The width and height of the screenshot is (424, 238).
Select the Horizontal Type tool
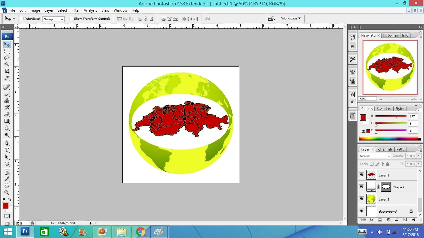coord(7,150)
